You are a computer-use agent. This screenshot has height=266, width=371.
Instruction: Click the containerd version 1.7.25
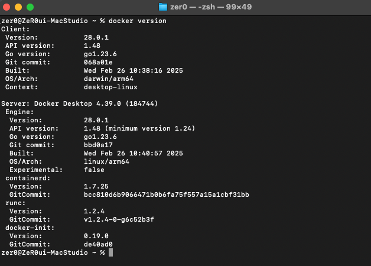96,186
